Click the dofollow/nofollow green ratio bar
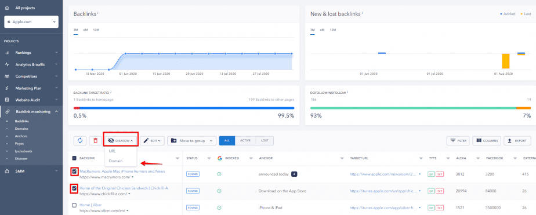Image resolution: width=536 pixels, height=215 pixels. [413, 108]
